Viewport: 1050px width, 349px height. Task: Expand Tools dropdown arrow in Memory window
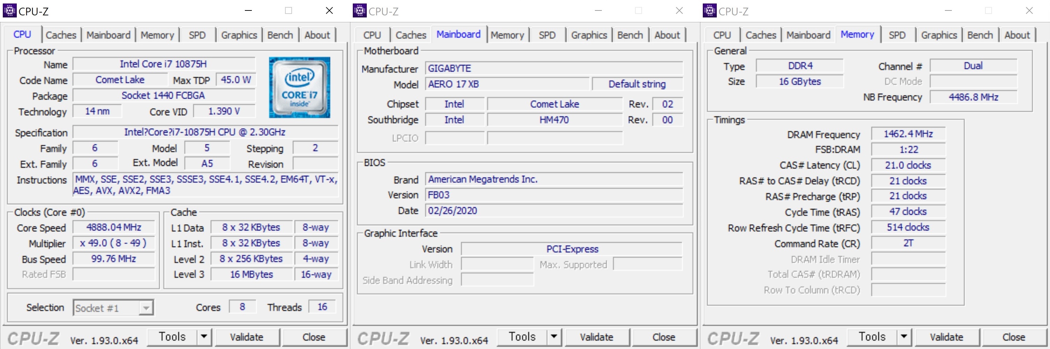pyautogui.click(x=904, y=337)
